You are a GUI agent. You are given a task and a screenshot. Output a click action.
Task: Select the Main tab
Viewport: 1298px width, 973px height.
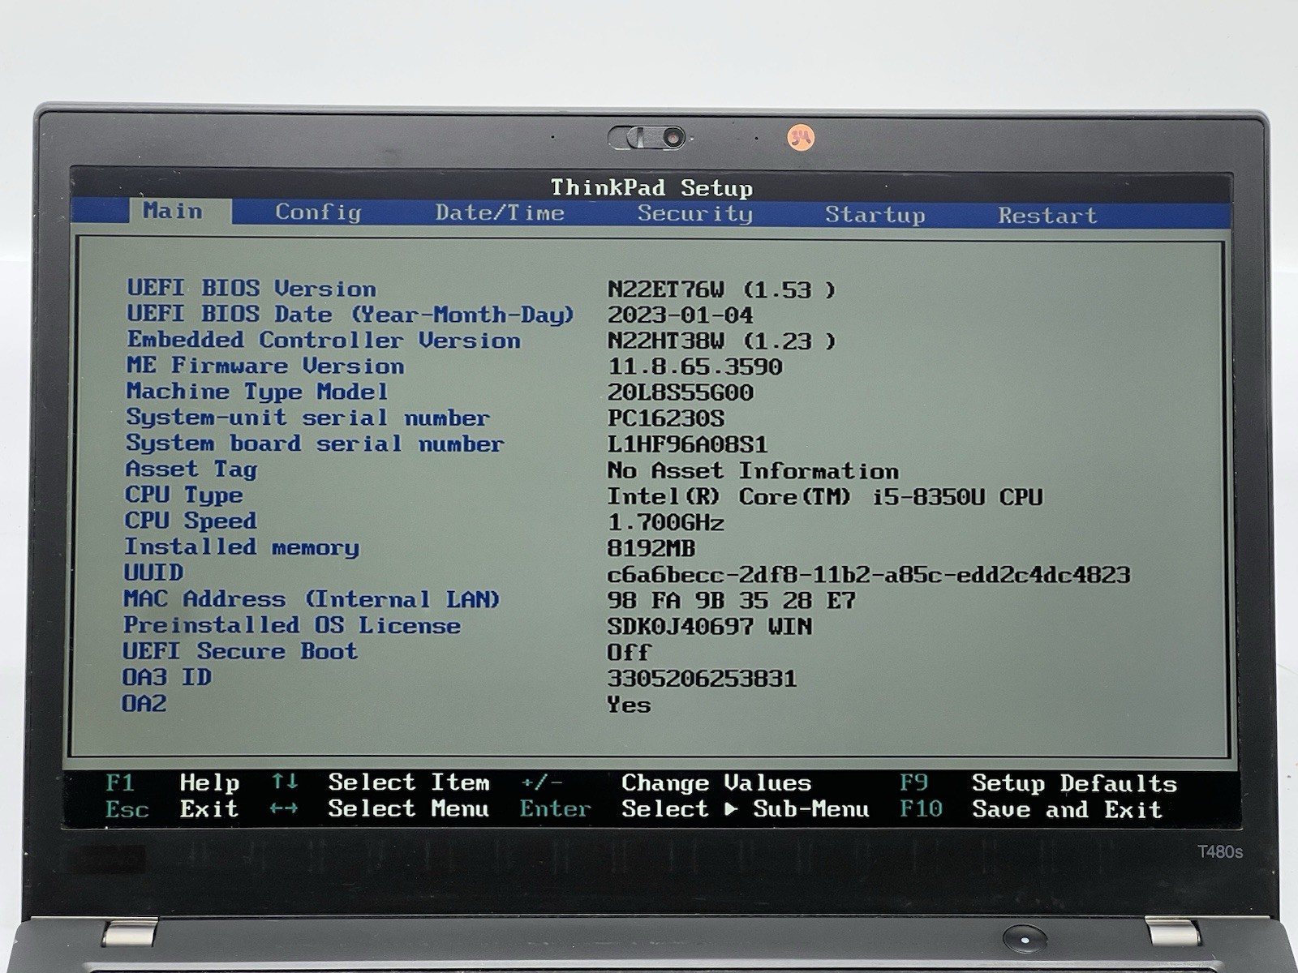coord(173,211)
